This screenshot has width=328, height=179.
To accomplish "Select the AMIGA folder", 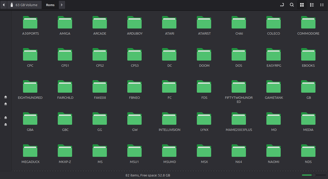I will pyautogui.click(x=65, y=23).
